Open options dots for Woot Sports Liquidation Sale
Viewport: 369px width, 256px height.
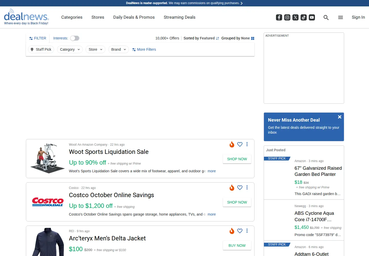coord(247,144)
